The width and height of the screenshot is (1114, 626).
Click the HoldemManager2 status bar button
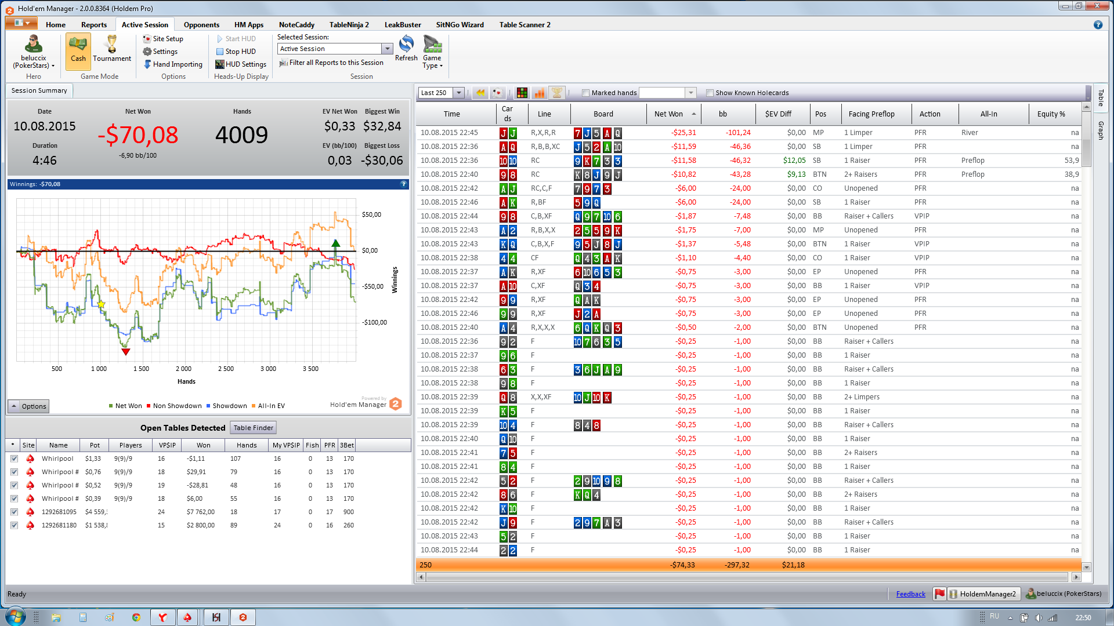983,594
